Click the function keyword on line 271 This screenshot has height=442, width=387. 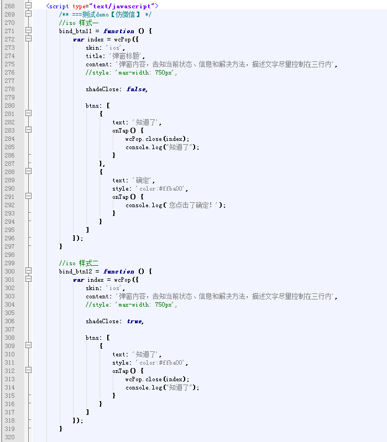point(118,31)
